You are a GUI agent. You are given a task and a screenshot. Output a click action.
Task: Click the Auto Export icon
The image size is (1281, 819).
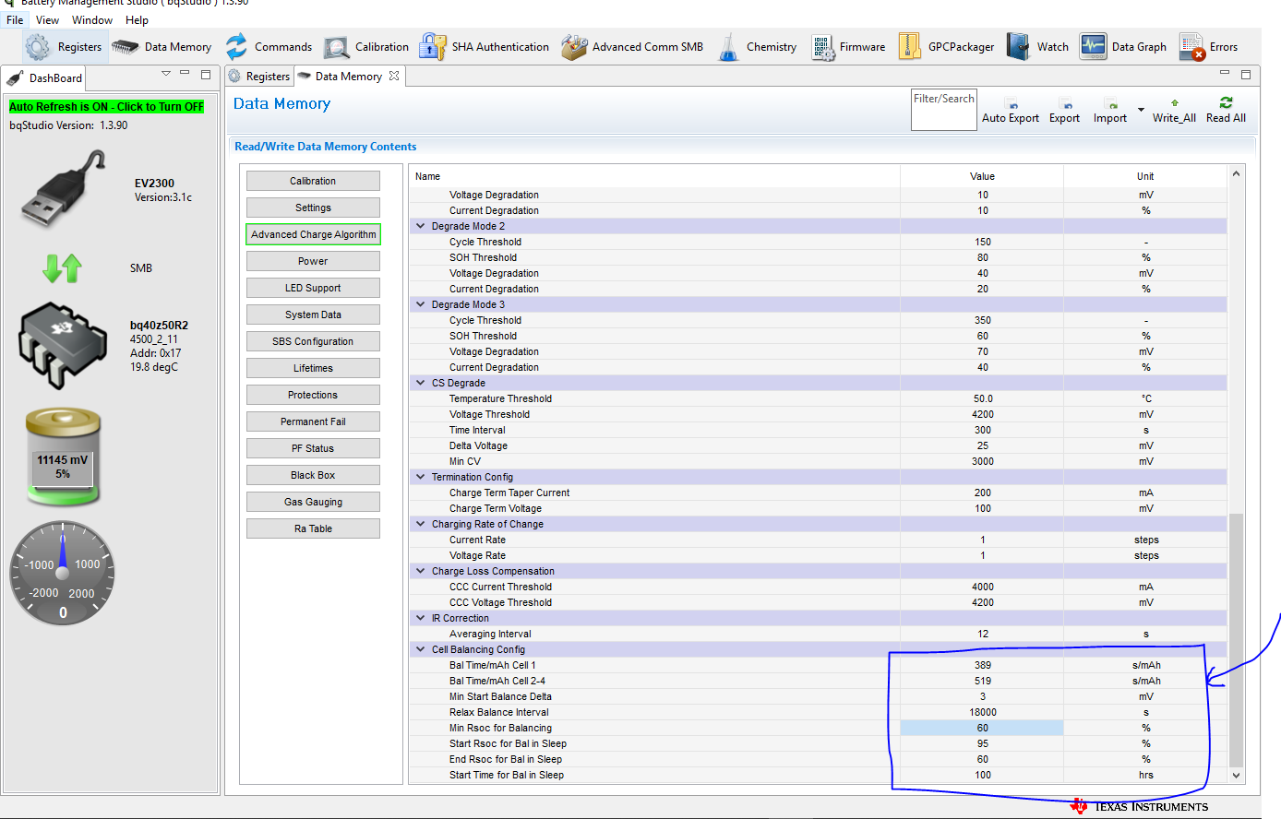pos(1011,104)
